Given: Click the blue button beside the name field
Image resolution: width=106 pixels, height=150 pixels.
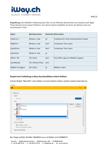Looking at the screenshot, I should tap(78, 98).
